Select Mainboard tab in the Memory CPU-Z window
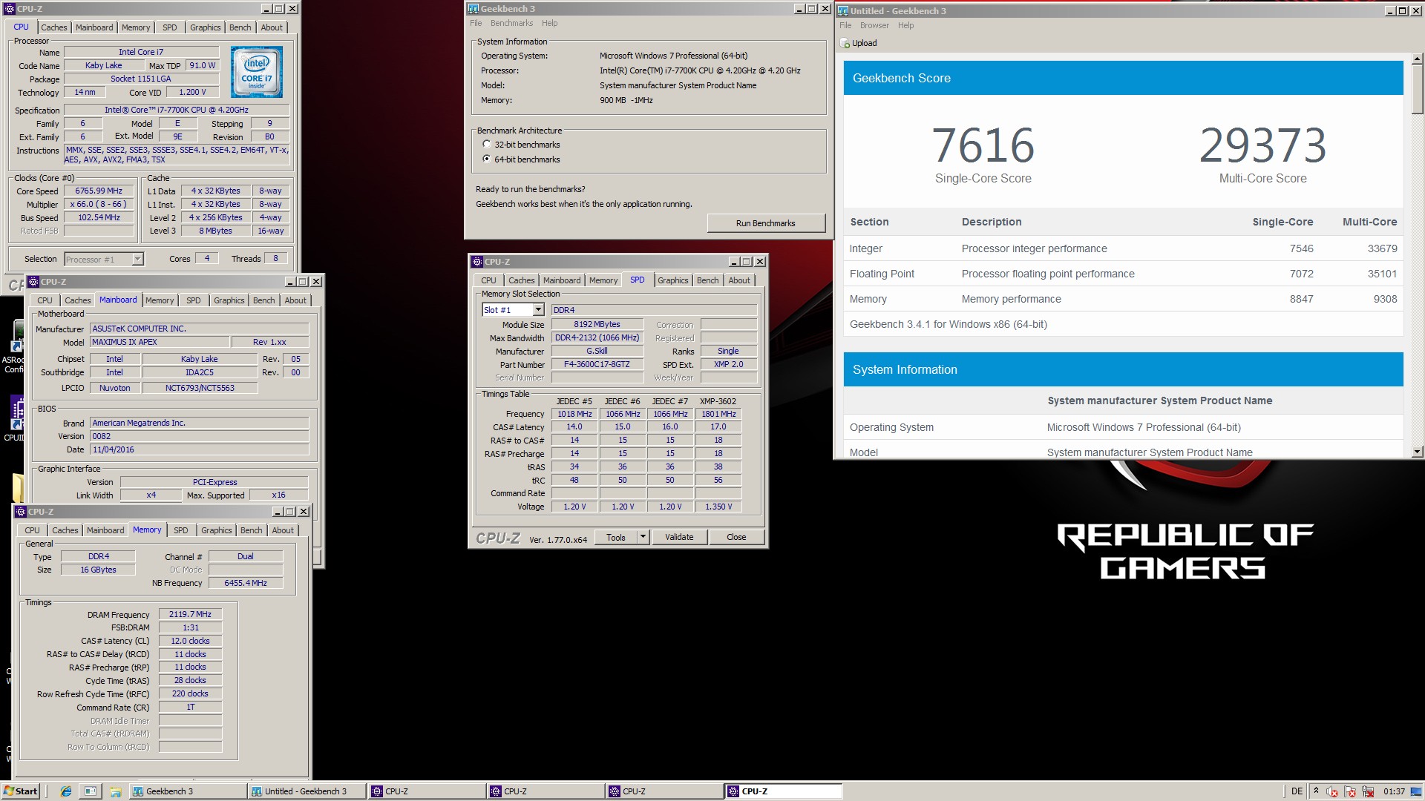 click(105, 530)
